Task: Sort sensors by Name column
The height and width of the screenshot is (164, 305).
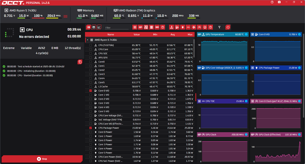Action: click(x=111, y=34)
